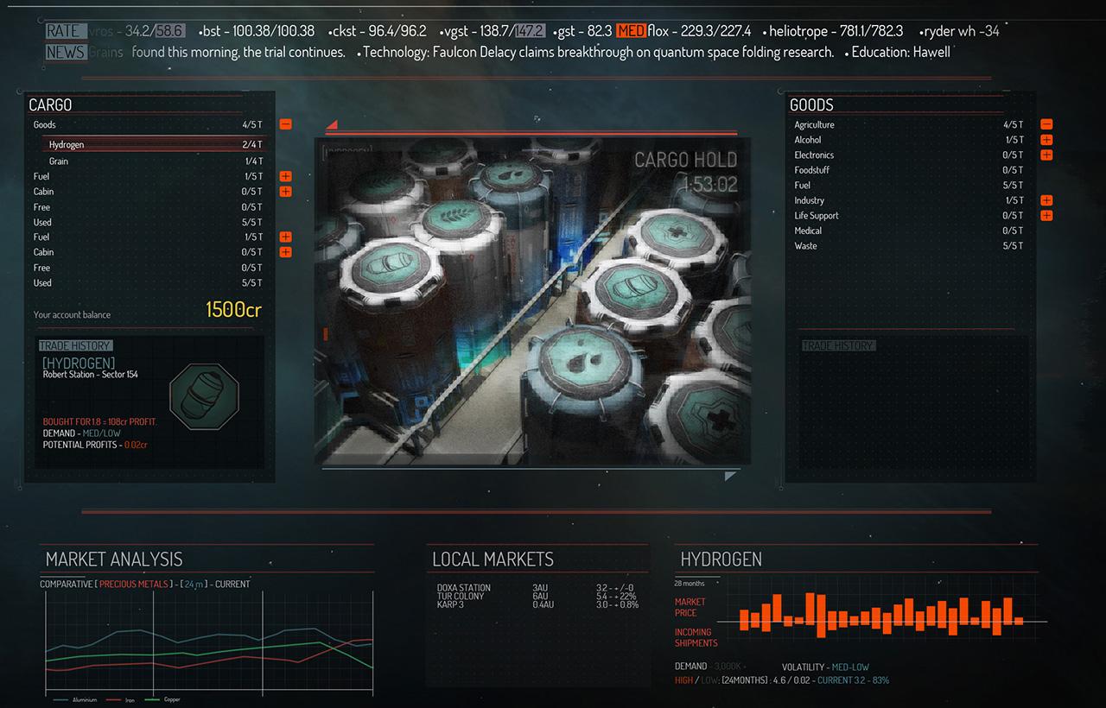This screenshot has width=1106, height=708.
Task: Collapse the Agriculture category minus icon
Action: (x=1046, y=124)
